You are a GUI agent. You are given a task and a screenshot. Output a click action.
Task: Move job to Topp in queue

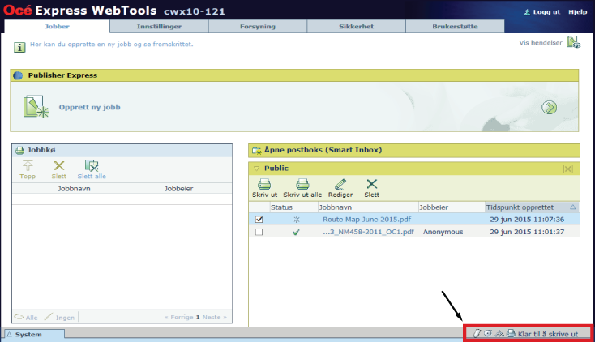[x=28, y=169]
